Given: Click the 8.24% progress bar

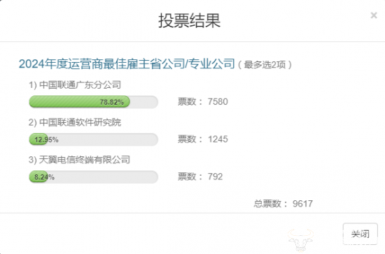Looking at the screenshot, I should pyautogui.click(x=93, y=177).
